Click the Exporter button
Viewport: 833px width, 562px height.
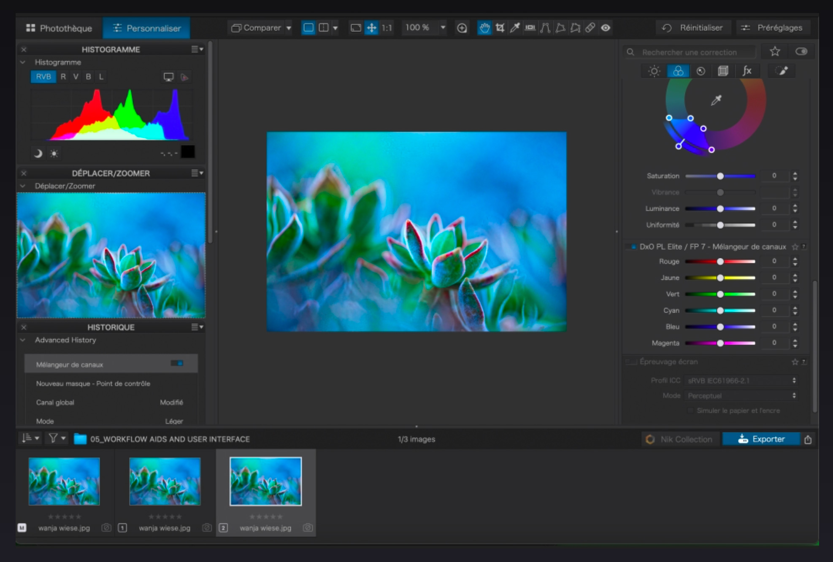761,439
